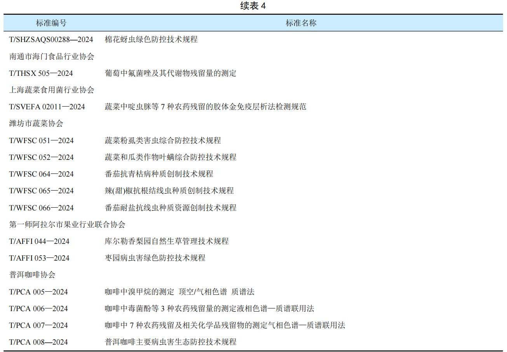Image resolution: width=507 pixels, height=352 pixels.
Task: Click standard number T/WFSC 052—2024
Action: [x=42, y=158]
